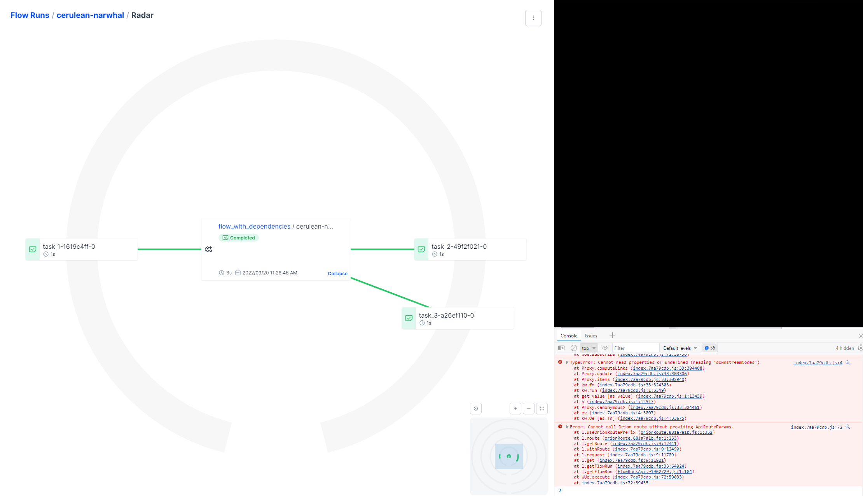863x496 pixels.
Task: Add a new DevTools panel with the plus tab
Action: coord(613,335)
